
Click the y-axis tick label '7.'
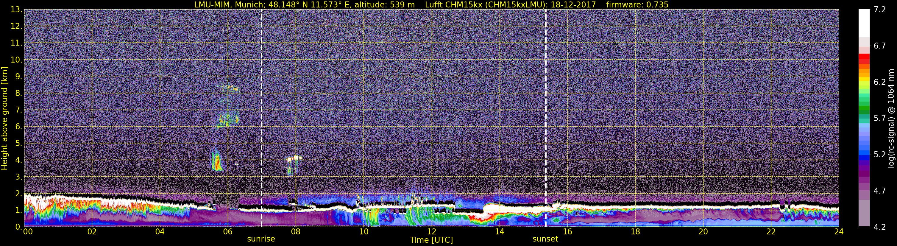(x=18, y=110)
